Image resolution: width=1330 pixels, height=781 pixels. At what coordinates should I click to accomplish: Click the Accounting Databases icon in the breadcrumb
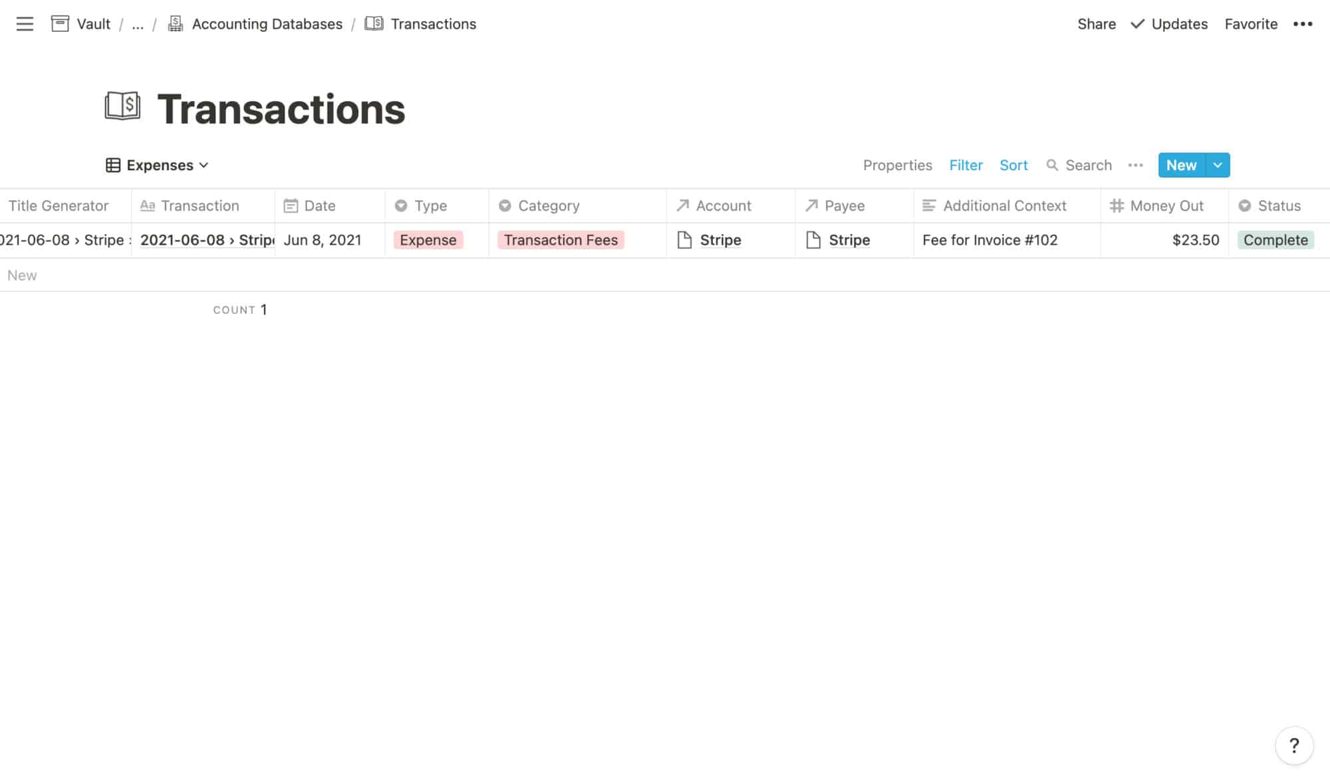coord(175,23)
